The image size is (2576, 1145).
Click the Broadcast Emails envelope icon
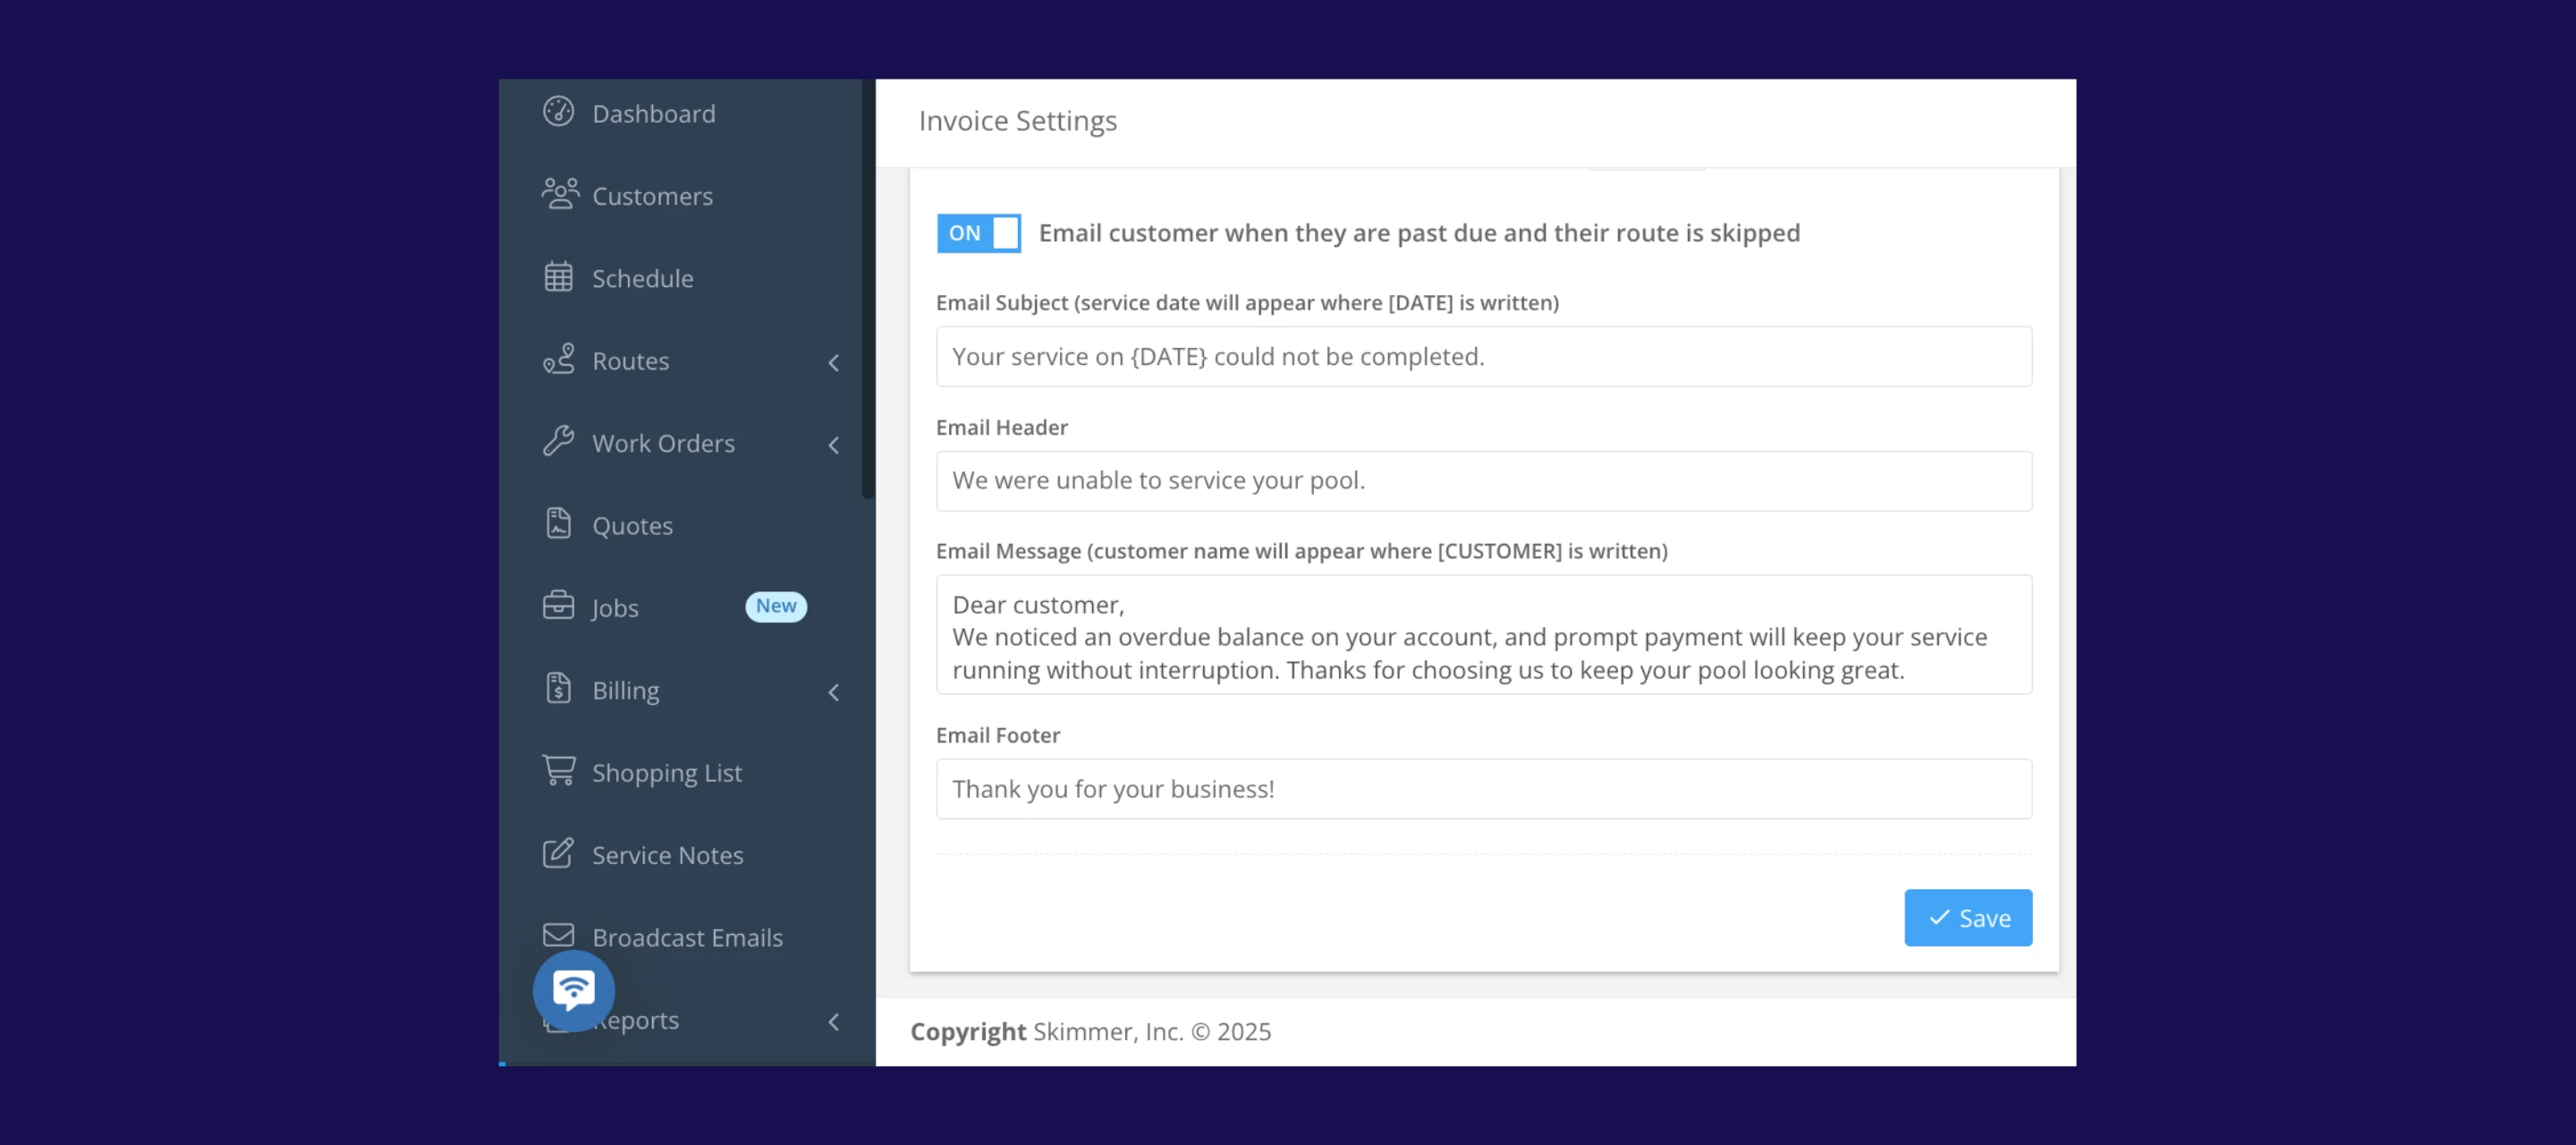pos(558,935)
